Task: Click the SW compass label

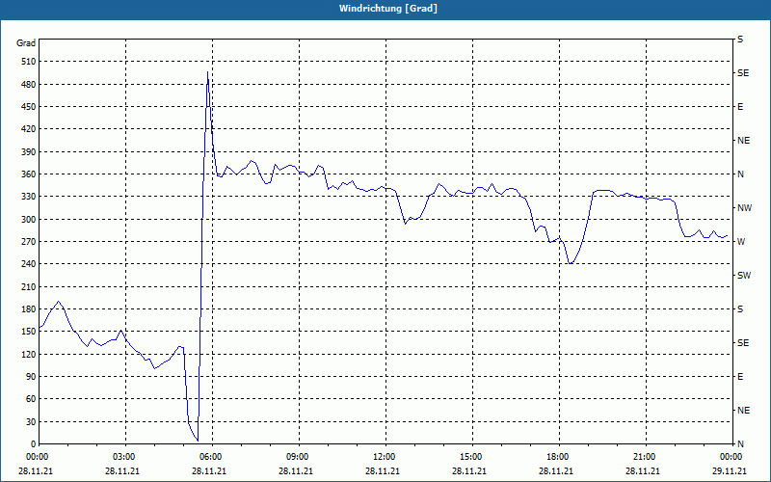Action: pyautogui.click(x=744, y=276)
